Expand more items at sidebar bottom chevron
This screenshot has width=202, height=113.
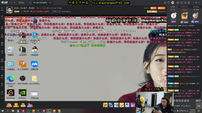(2, 98)
